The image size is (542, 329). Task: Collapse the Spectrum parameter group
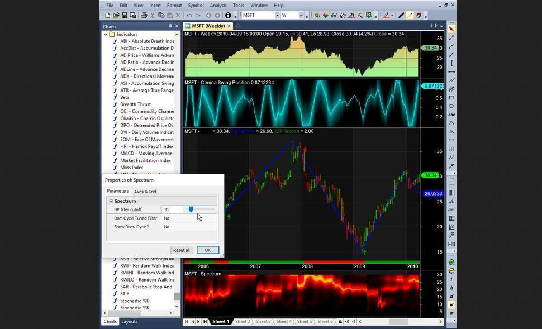(x=111, y=201)
